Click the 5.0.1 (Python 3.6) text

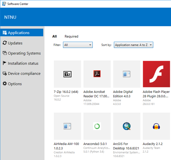[x=94, y=152]
